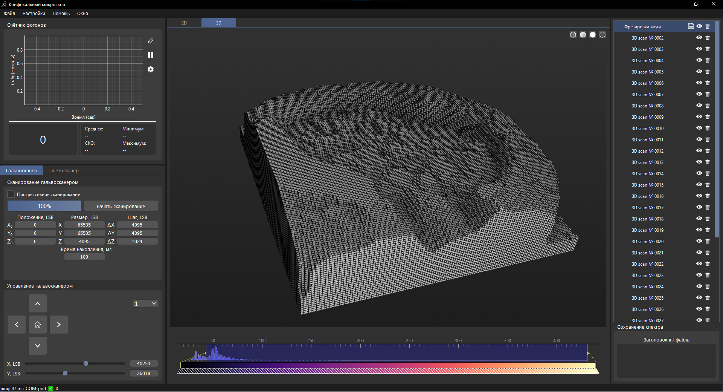Delete 3D scan № 0020
Viewport: 723px width, 392px height.
pyautogui.click(x=708, y=241)
